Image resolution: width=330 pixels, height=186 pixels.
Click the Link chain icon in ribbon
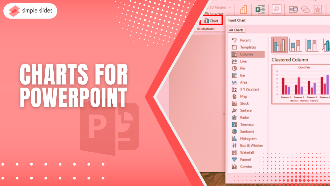305,10
